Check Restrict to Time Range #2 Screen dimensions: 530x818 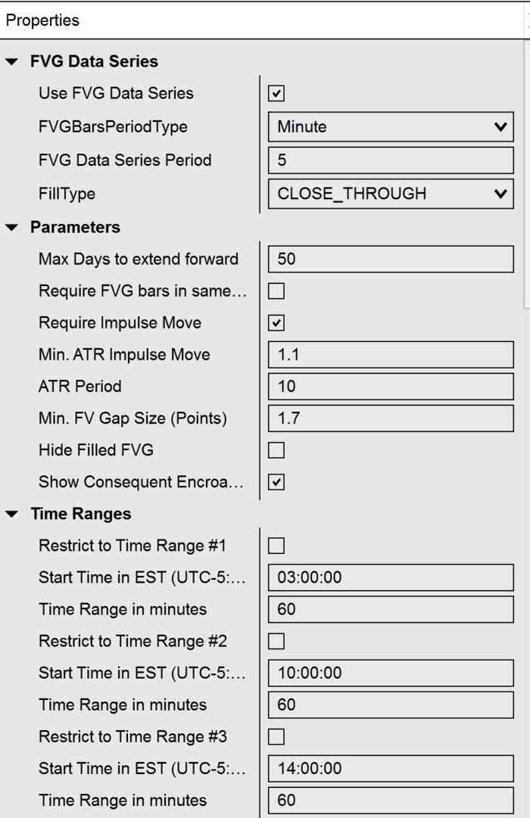point(276,640)
